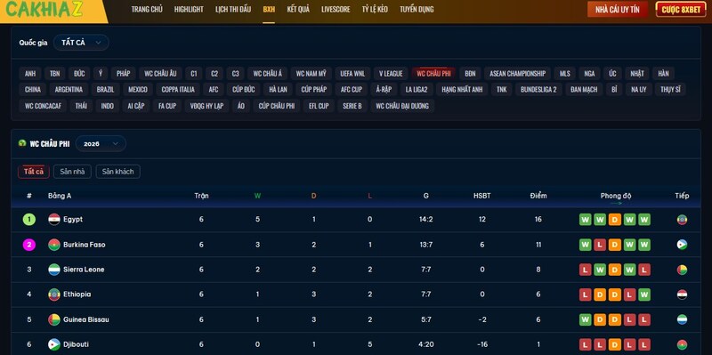Select the 'Sân khách' away filter
Image resolution: width=712 pixels, height=355 pixels.
(118, 172)
